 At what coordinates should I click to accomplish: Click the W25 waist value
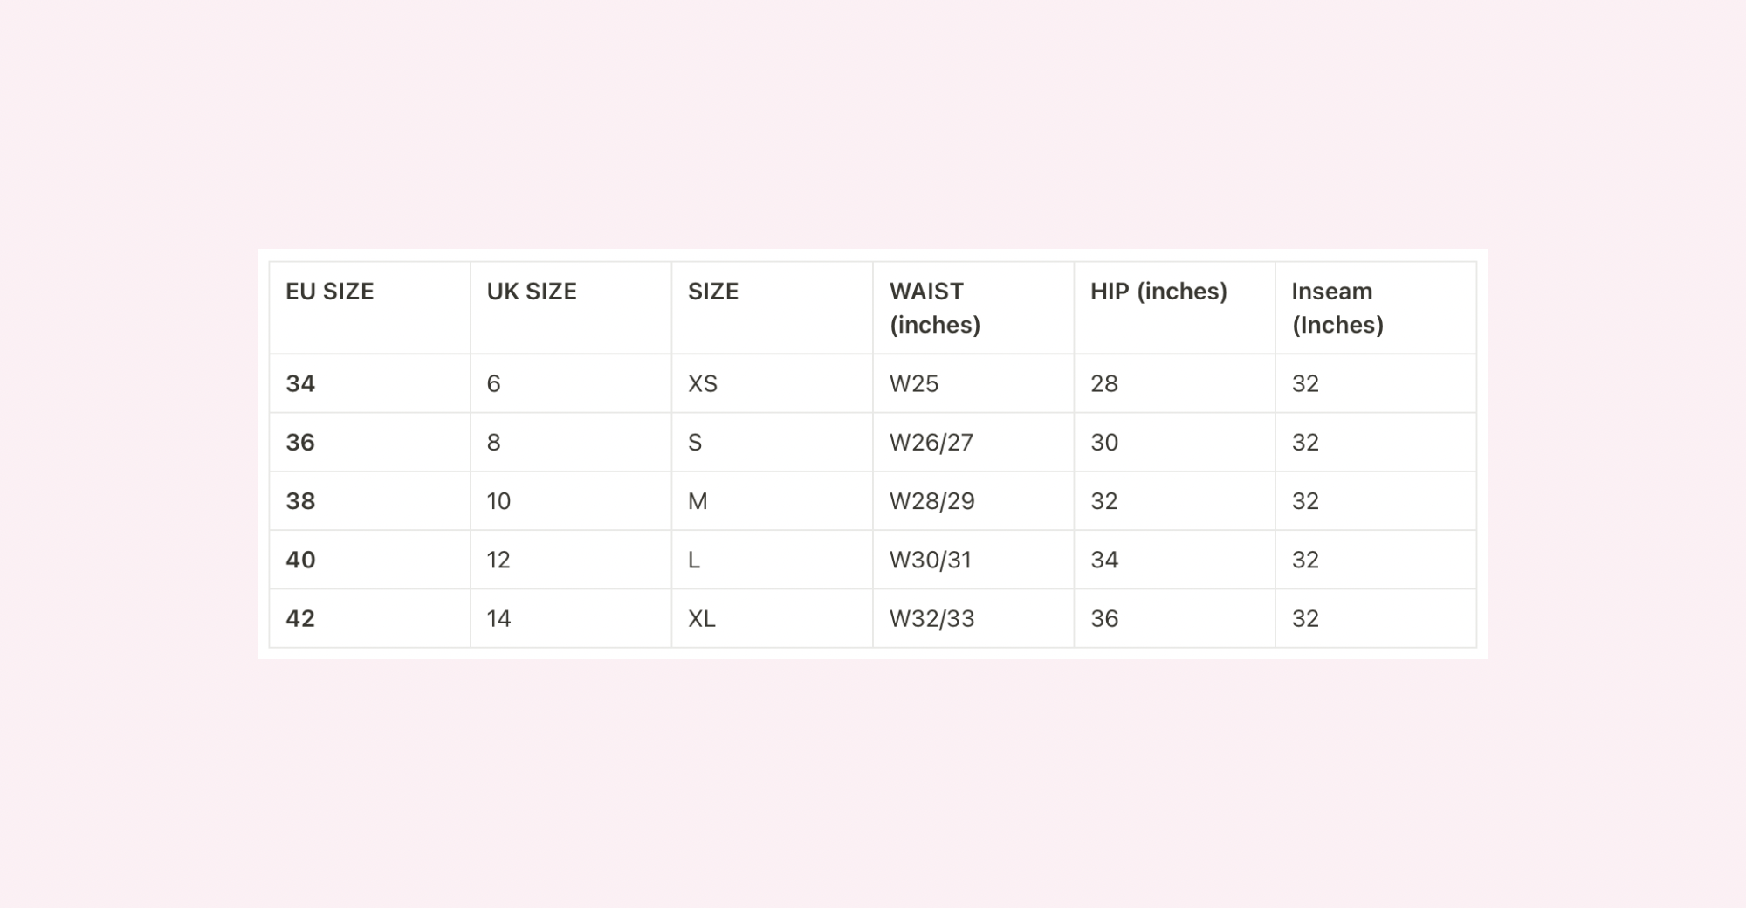[914, 383]
